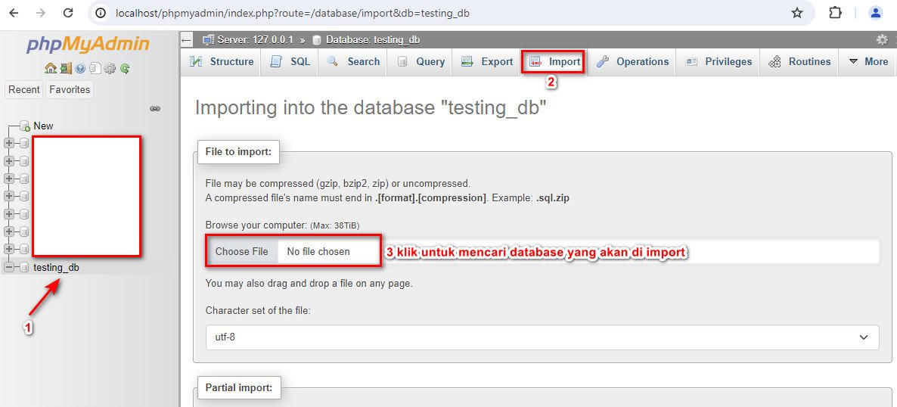Click New to create a database
Image resolution: width=897 pixels, height=407 pixels.
[x=43, y=126]
